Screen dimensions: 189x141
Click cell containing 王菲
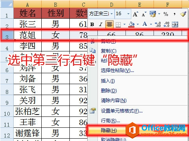(27, 122)
